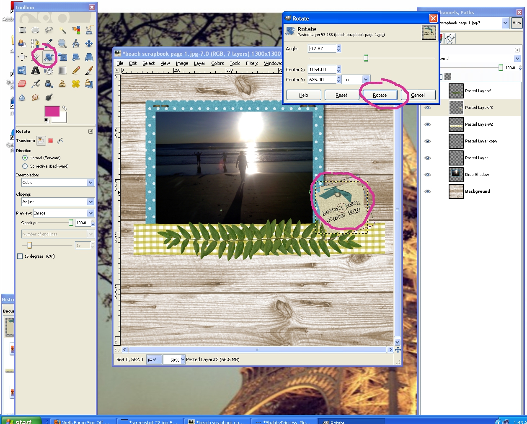Select Corrective (Backward) rotation direction
This screenshot has height=424, width=527.
[x=25, y=166]
